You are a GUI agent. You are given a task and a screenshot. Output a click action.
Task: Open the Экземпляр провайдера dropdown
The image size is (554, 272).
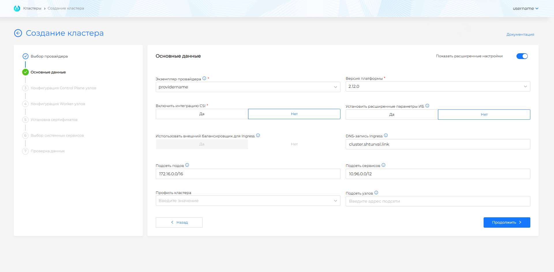pyautogui.click(x=248, y=87)
